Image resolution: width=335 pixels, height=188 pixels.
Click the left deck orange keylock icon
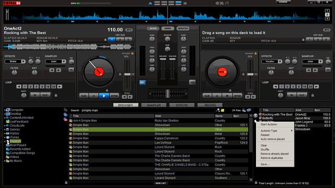point(132,53)
